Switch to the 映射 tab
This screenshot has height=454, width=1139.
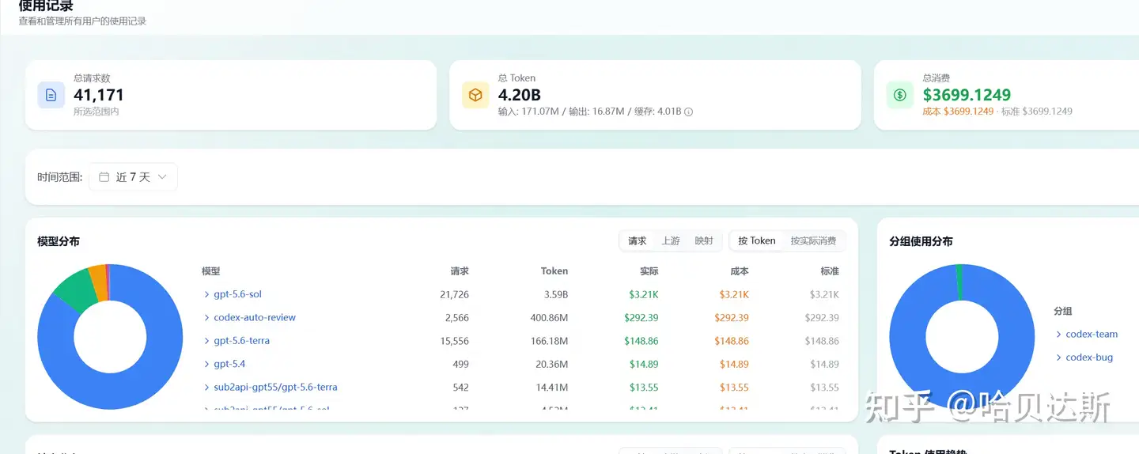click(704, 241)
